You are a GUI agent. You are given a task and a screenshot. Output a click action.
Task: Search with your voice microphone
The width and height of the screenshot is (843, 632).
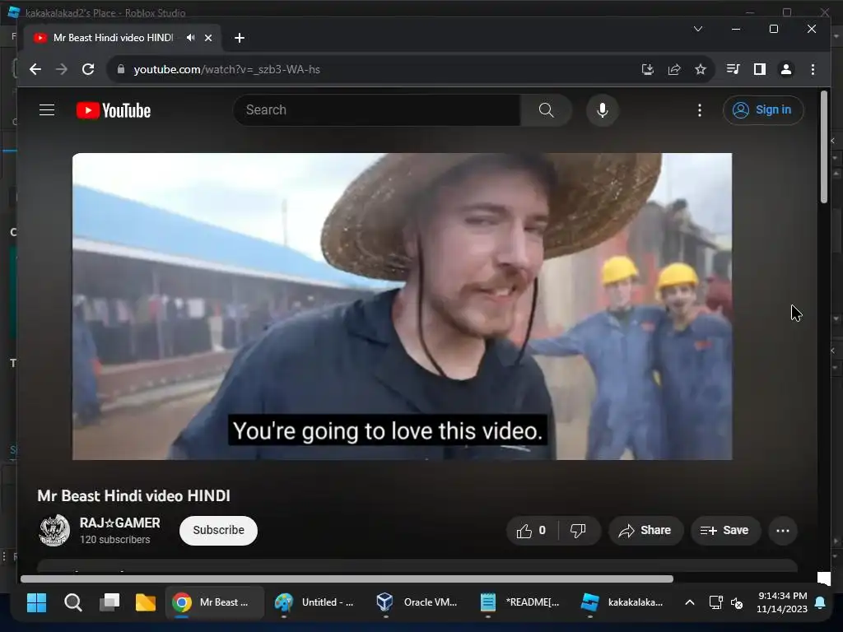pos(603,110)
